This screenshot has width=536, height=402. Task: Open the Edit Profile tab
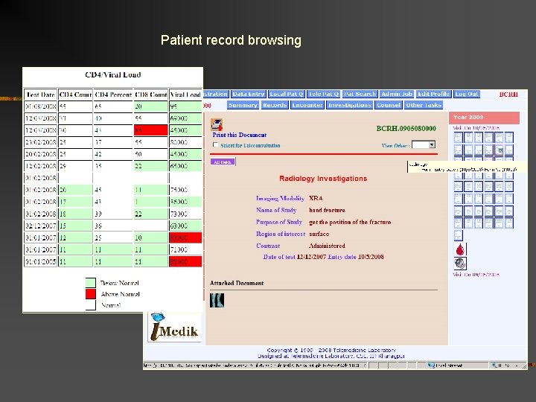[x=433, y=94]
